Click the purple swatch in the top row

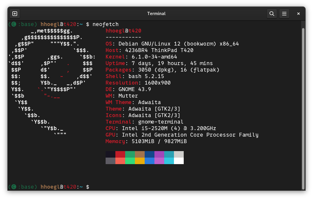coord(159,154)
